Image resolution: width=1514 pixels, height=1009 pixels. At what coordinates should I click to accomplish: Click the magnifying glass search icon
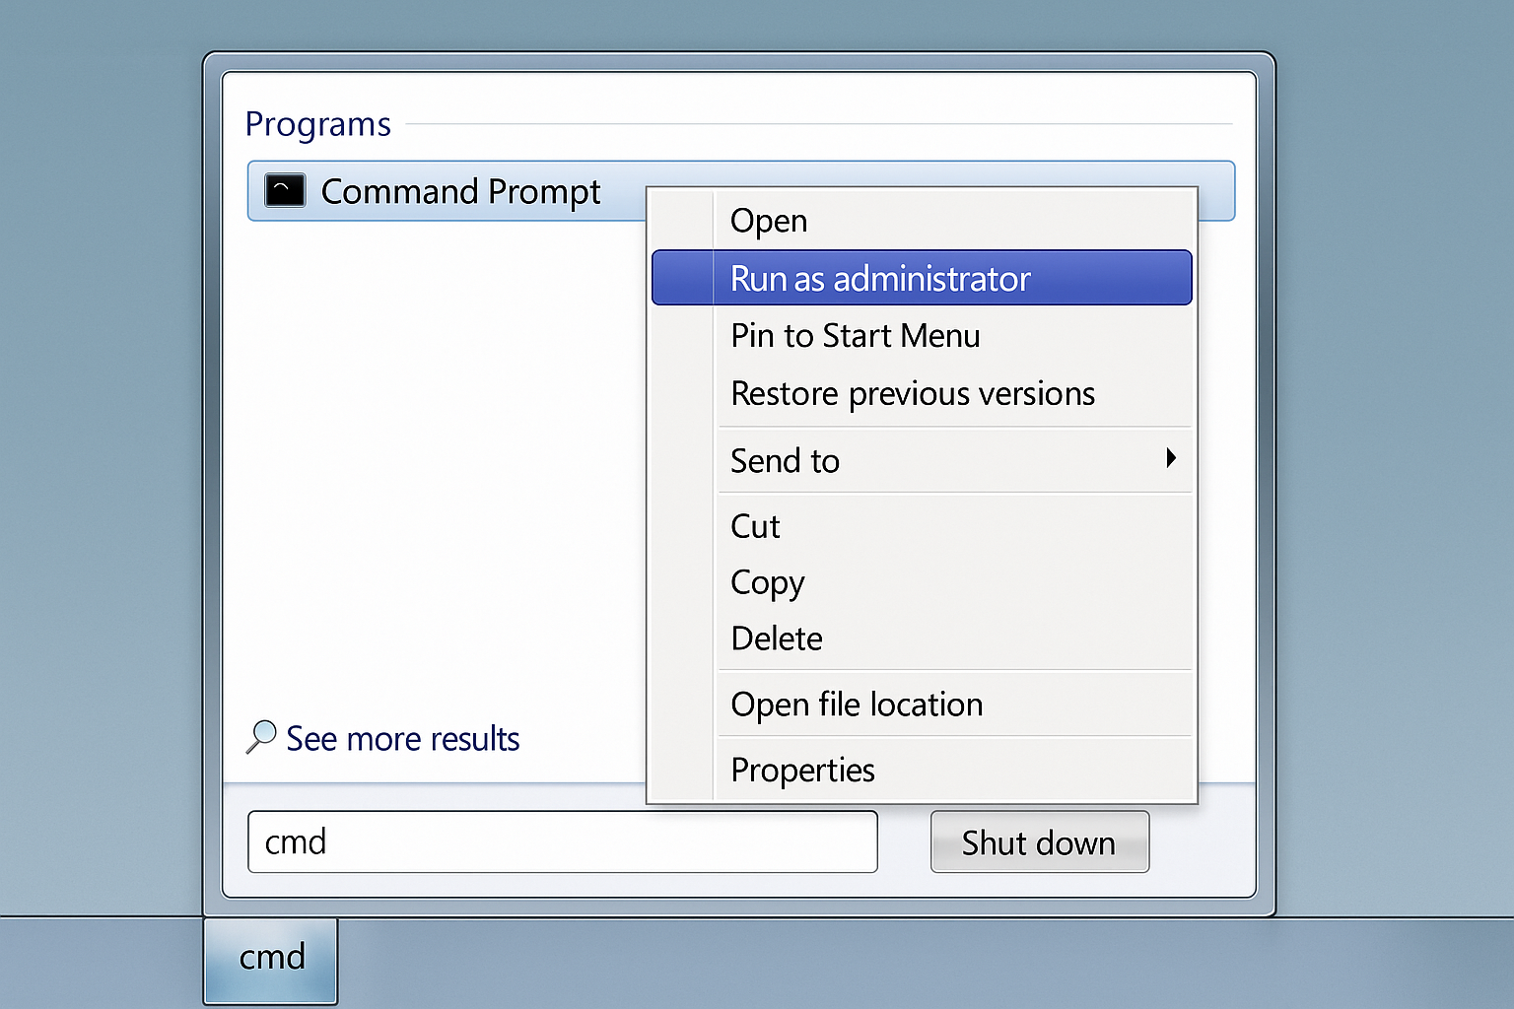pyautogui.click(x=260, y=736)
